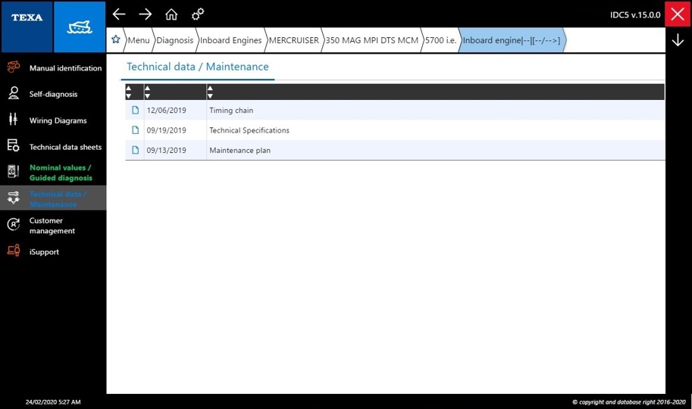Click the IDC5 v.15.0.0 version label
Image resolution: width=692 pixels, height=409 pixels.
[635, 14]
